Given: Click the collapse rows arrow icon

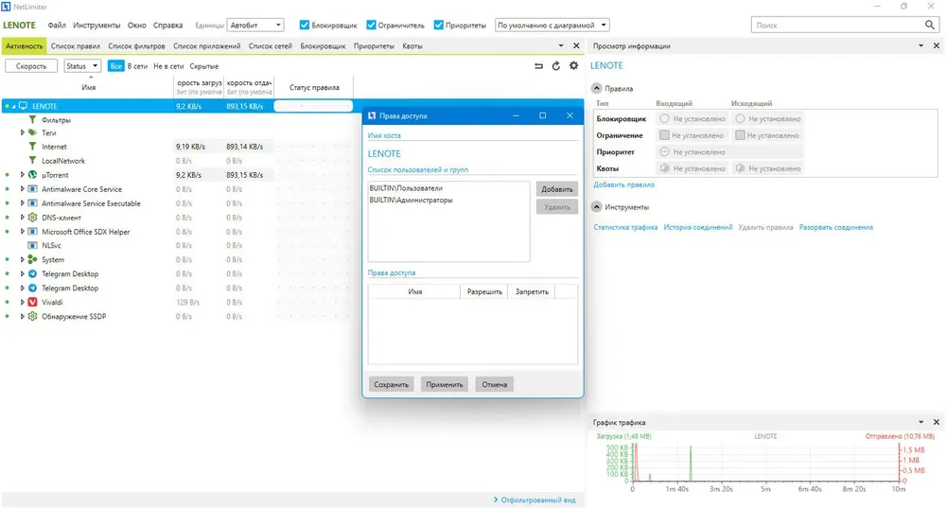Looking at the screenshot, I should pos(539,65).
